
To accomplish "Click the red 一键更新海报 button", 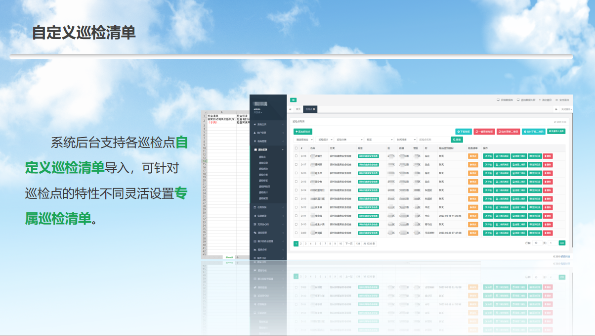I will pyautogui.click(x=484, y=132).
